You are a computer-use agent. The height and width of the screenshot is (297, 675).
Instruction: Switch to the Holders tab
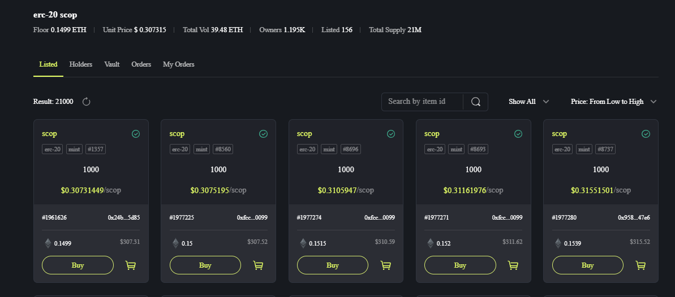coord(81,64)
